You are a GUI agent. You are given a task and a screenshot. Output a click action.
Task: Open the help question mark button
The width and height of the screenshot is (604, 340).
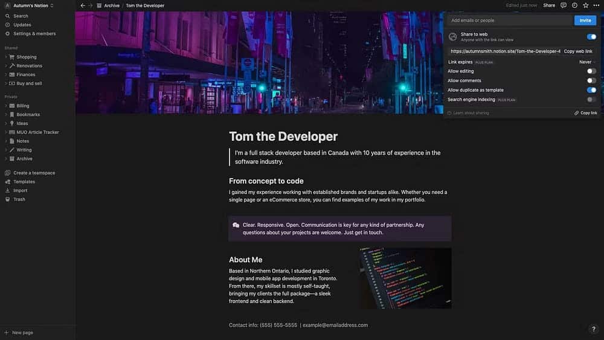pyautogui.click(x=594, y=329)
